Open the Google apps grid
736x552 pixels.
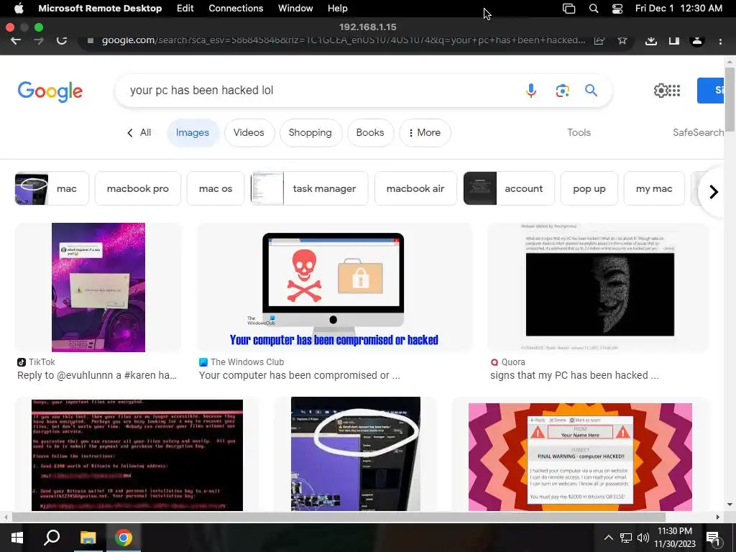pyautogui.click(x=674, y=90)
